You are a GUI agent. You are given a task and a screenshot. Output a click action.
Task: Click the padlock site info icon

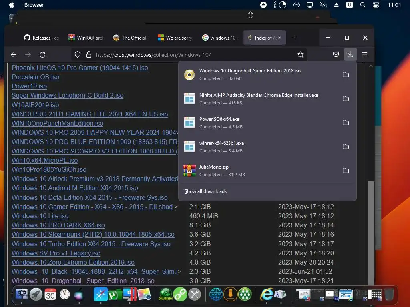point(89,54)
